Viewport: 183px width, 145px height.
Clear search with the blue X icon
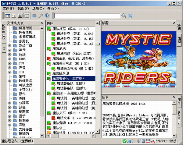pyautogui.click(x=130, y=16)
